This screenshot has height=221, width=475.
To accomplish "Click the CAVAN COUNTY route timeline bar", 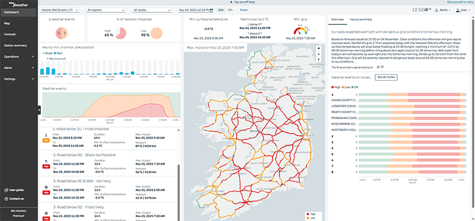I will pos(412,100).
